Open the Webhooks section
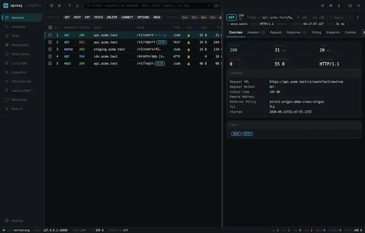The image size is (365, 233). [x=22, y=99]
